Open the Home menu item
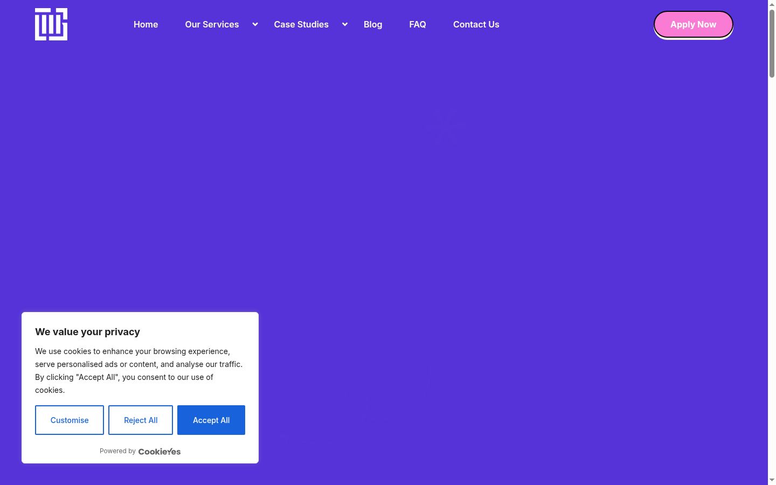 click(145, 24)
